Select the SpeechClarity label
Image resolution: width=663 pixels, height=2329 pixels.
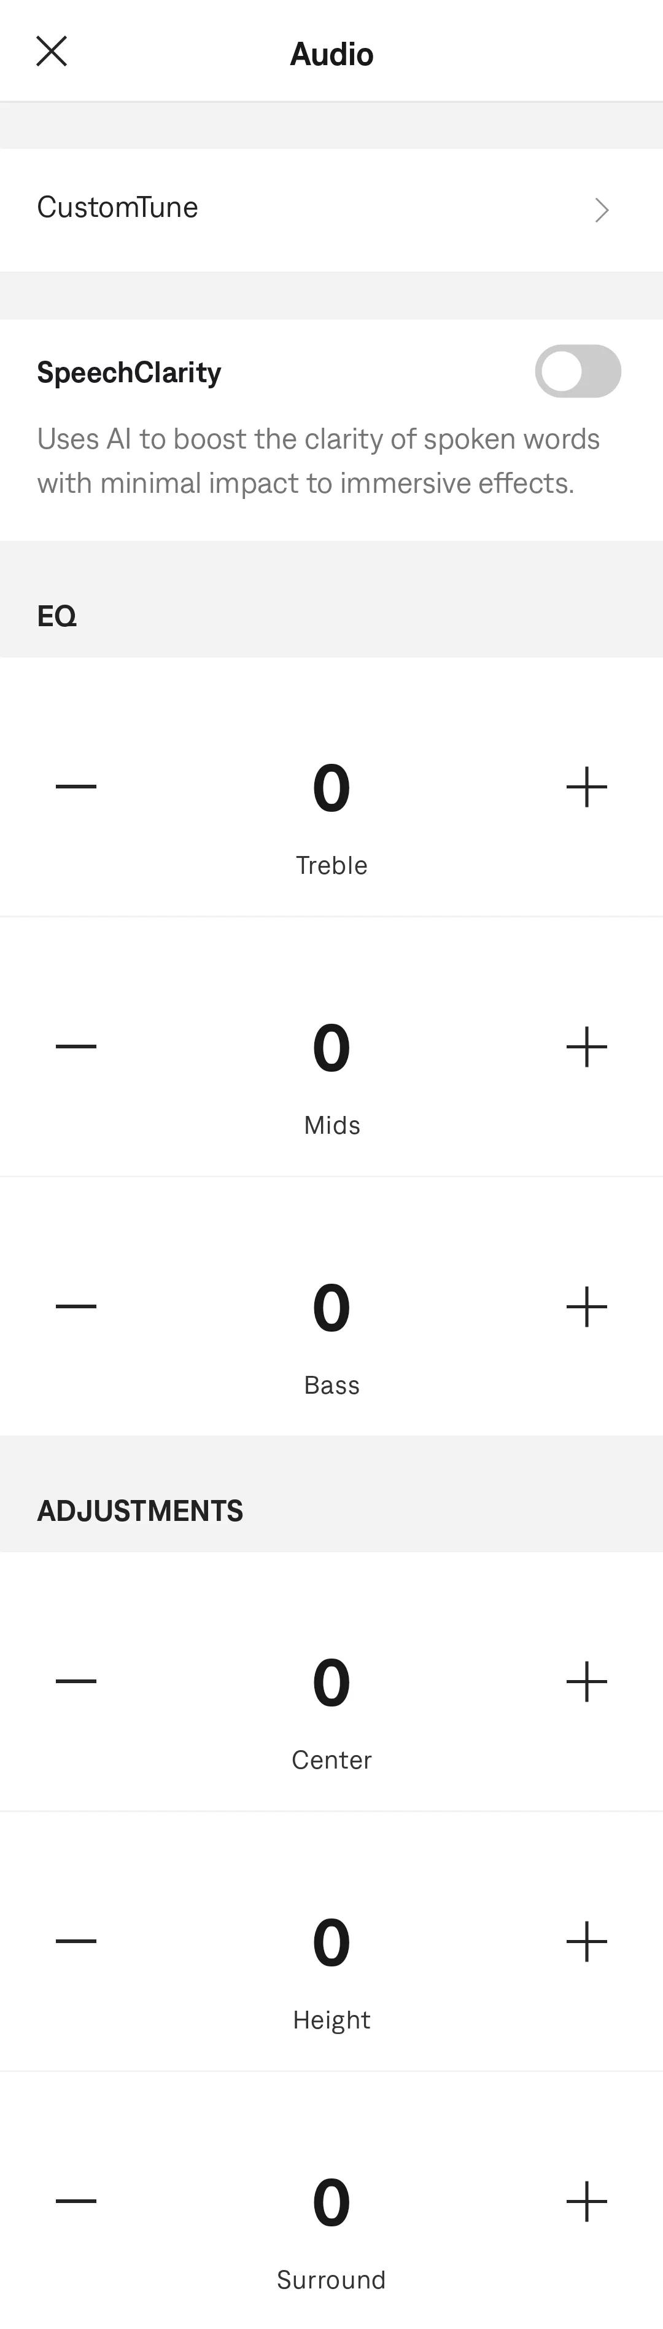(129, 372)
